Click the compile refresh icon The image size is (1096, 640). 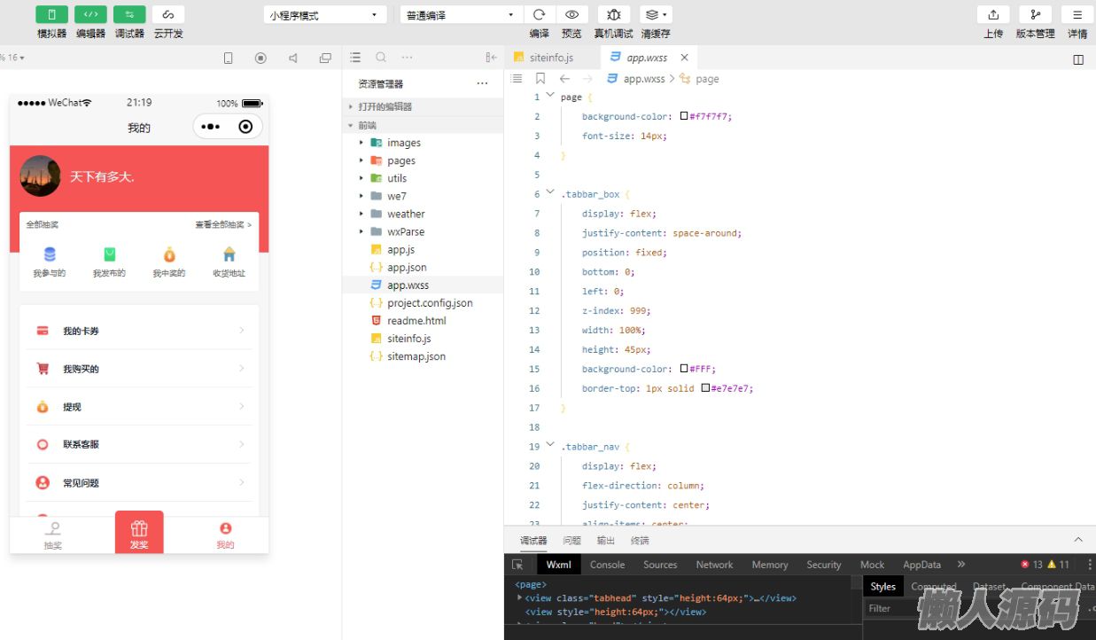539,15
